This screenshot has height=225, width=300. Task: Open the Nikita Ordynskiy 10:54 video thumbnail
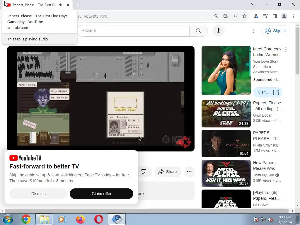pyautogui.click(x=226, y=144)
